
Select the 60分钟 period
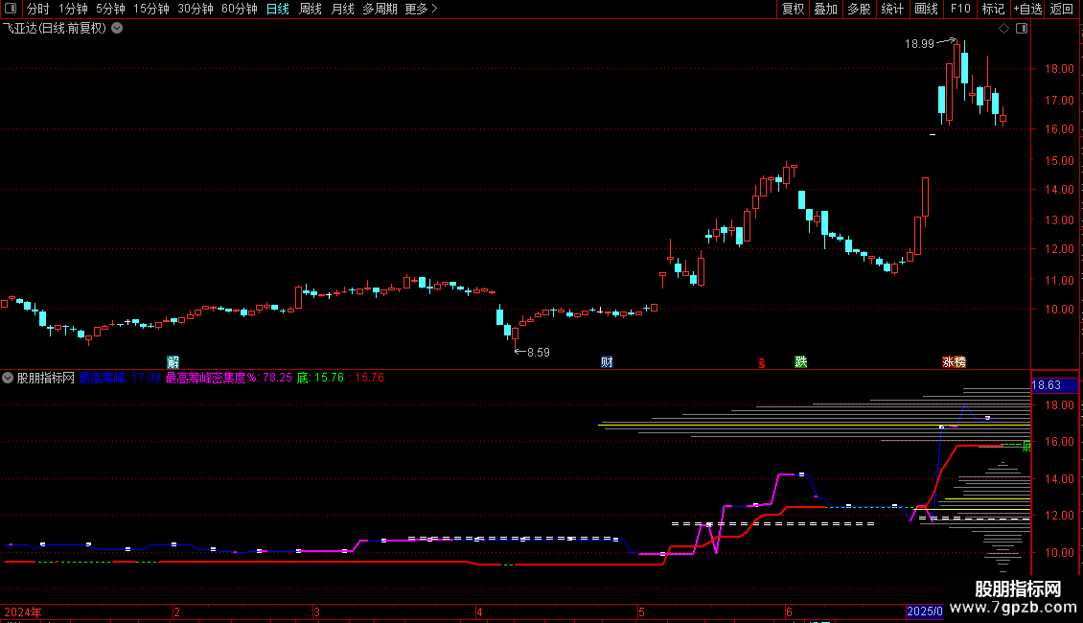click(240, 9)
